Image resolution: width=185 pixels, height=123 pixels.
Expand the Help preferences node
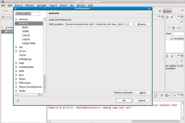point(16,63)
